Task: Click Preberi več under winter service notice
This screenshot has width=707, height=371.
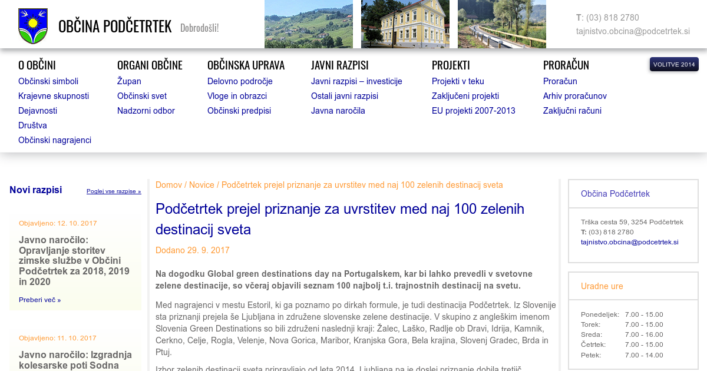Action: click(x=39, y=300)
